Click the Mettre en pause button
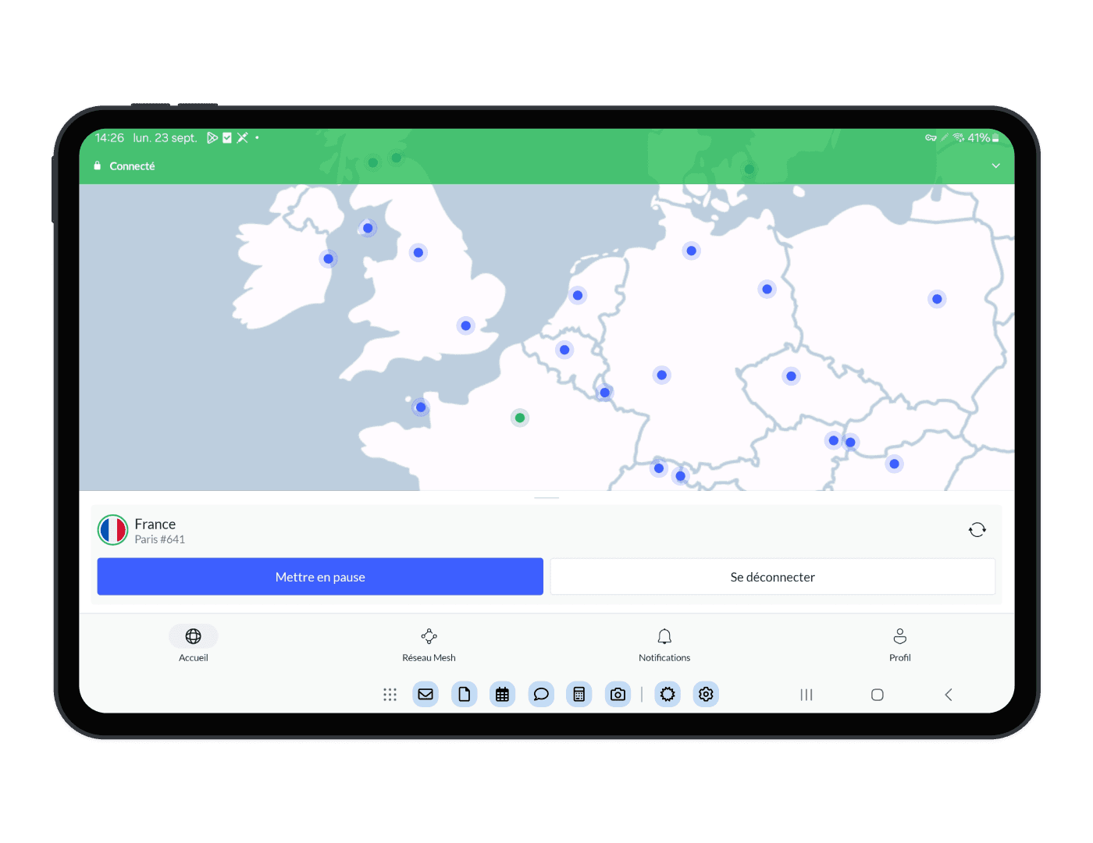This screenshot has height=843, width=1093. pyautogui.click(x=320, y=577)
